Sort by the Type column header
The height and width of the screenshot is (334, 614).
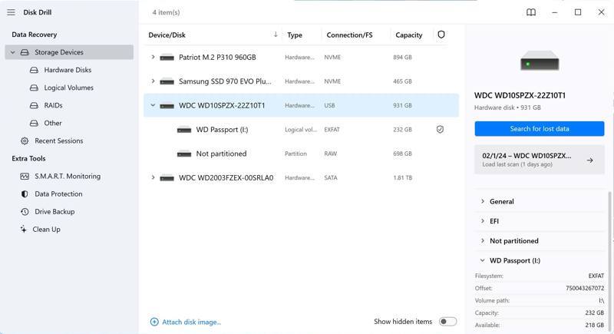[295, 35]
